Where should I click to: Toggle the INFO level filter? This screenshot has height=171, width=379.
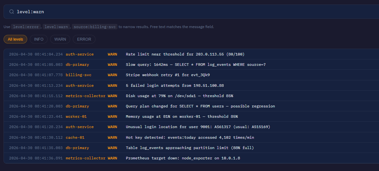(x=39, y=39)
